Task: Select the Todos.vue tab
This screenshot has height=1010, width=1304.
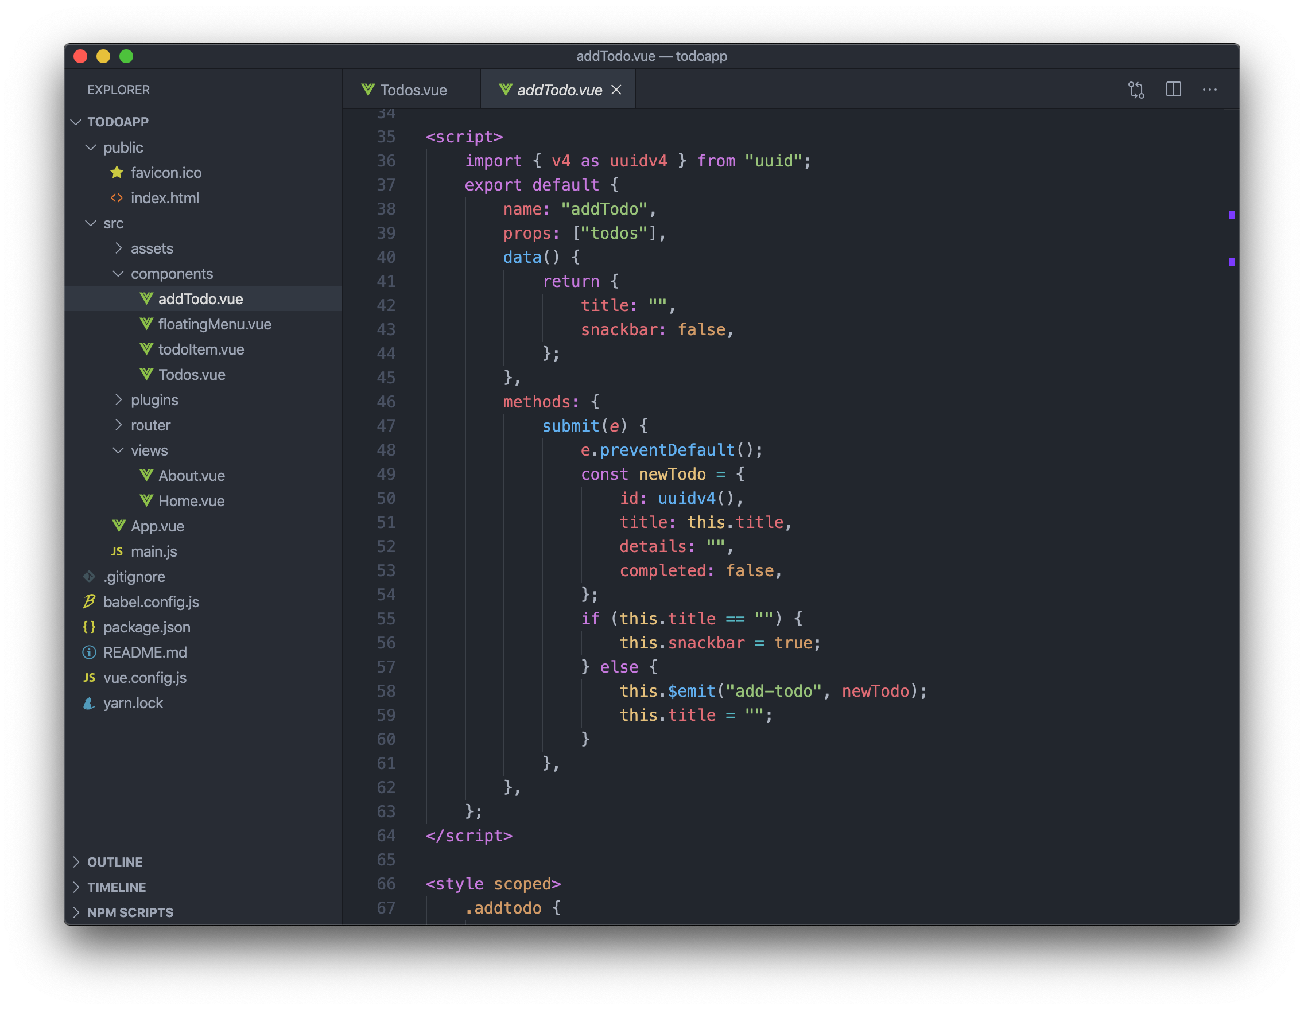Action: click(x=413, y=89)
